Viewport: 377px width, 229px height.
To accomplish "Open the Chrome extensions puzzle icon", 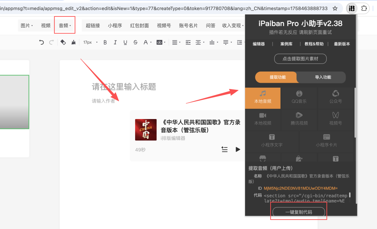I will [x=364, y=8].
